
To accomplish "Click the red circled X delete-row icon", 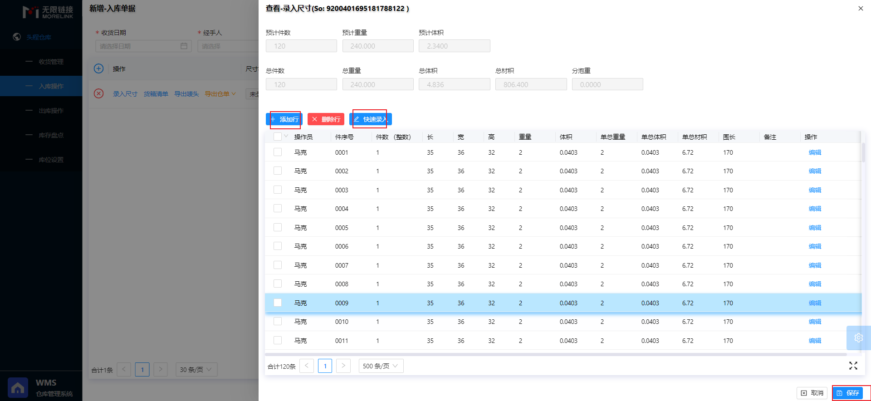I will [98, 93].
